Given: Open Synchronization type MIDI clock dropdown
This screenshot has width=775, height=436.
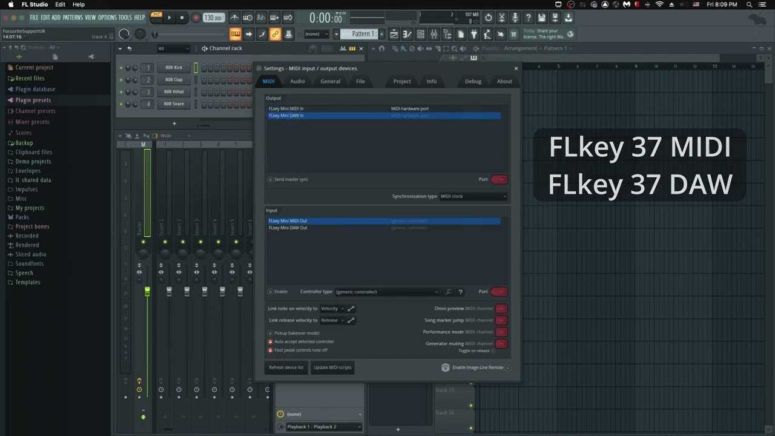Looking at the screenshot, I should (x=473, y=196).
